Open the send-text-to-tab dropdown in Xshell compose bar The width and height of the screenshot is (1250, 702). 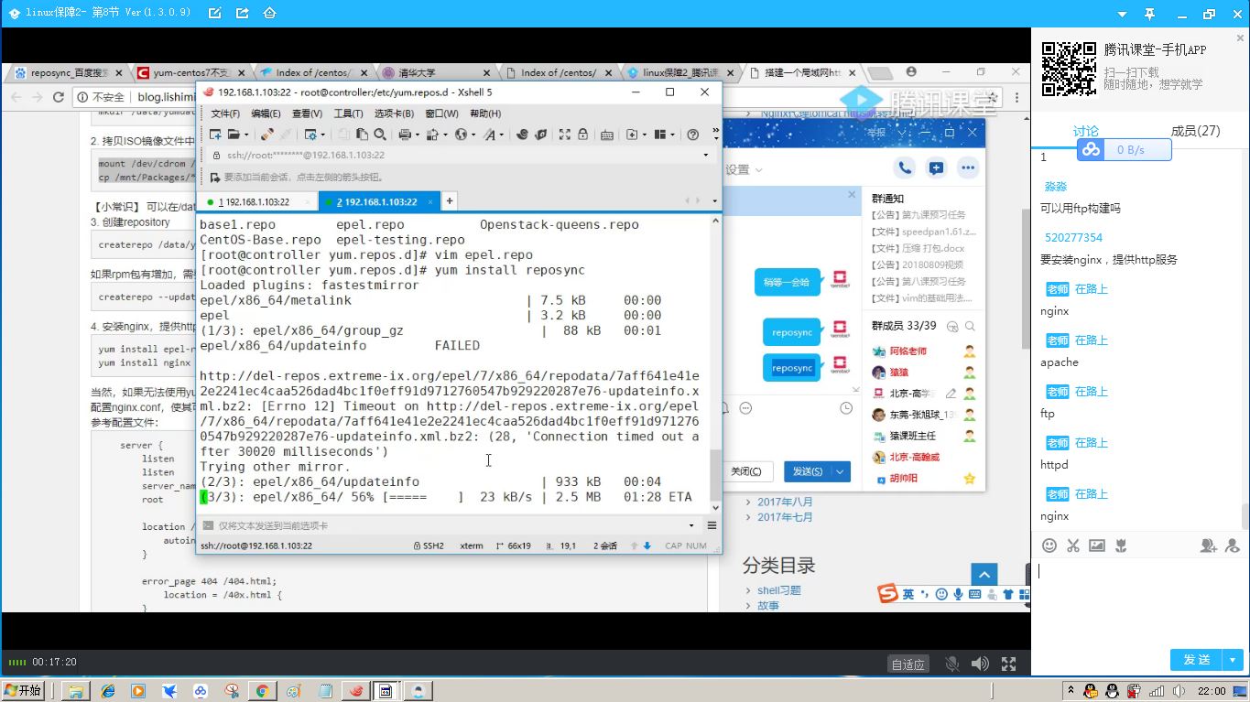pos(691,525)
